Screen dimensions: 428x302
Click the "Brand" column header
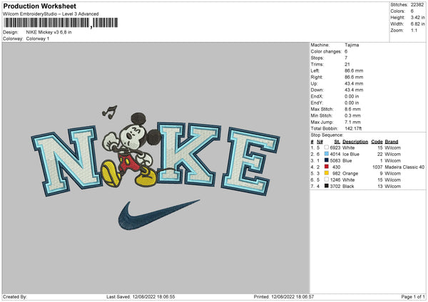pyautogui.click(x=392, y=142)
